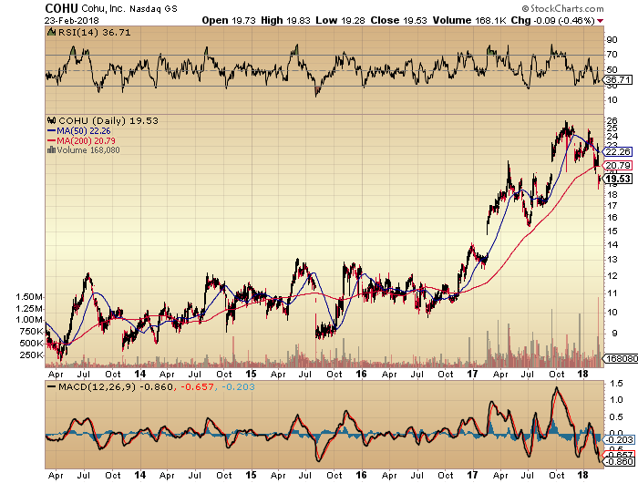
Task: Click the 168080 volume axis tag
Action: click(x=621, y=358)
